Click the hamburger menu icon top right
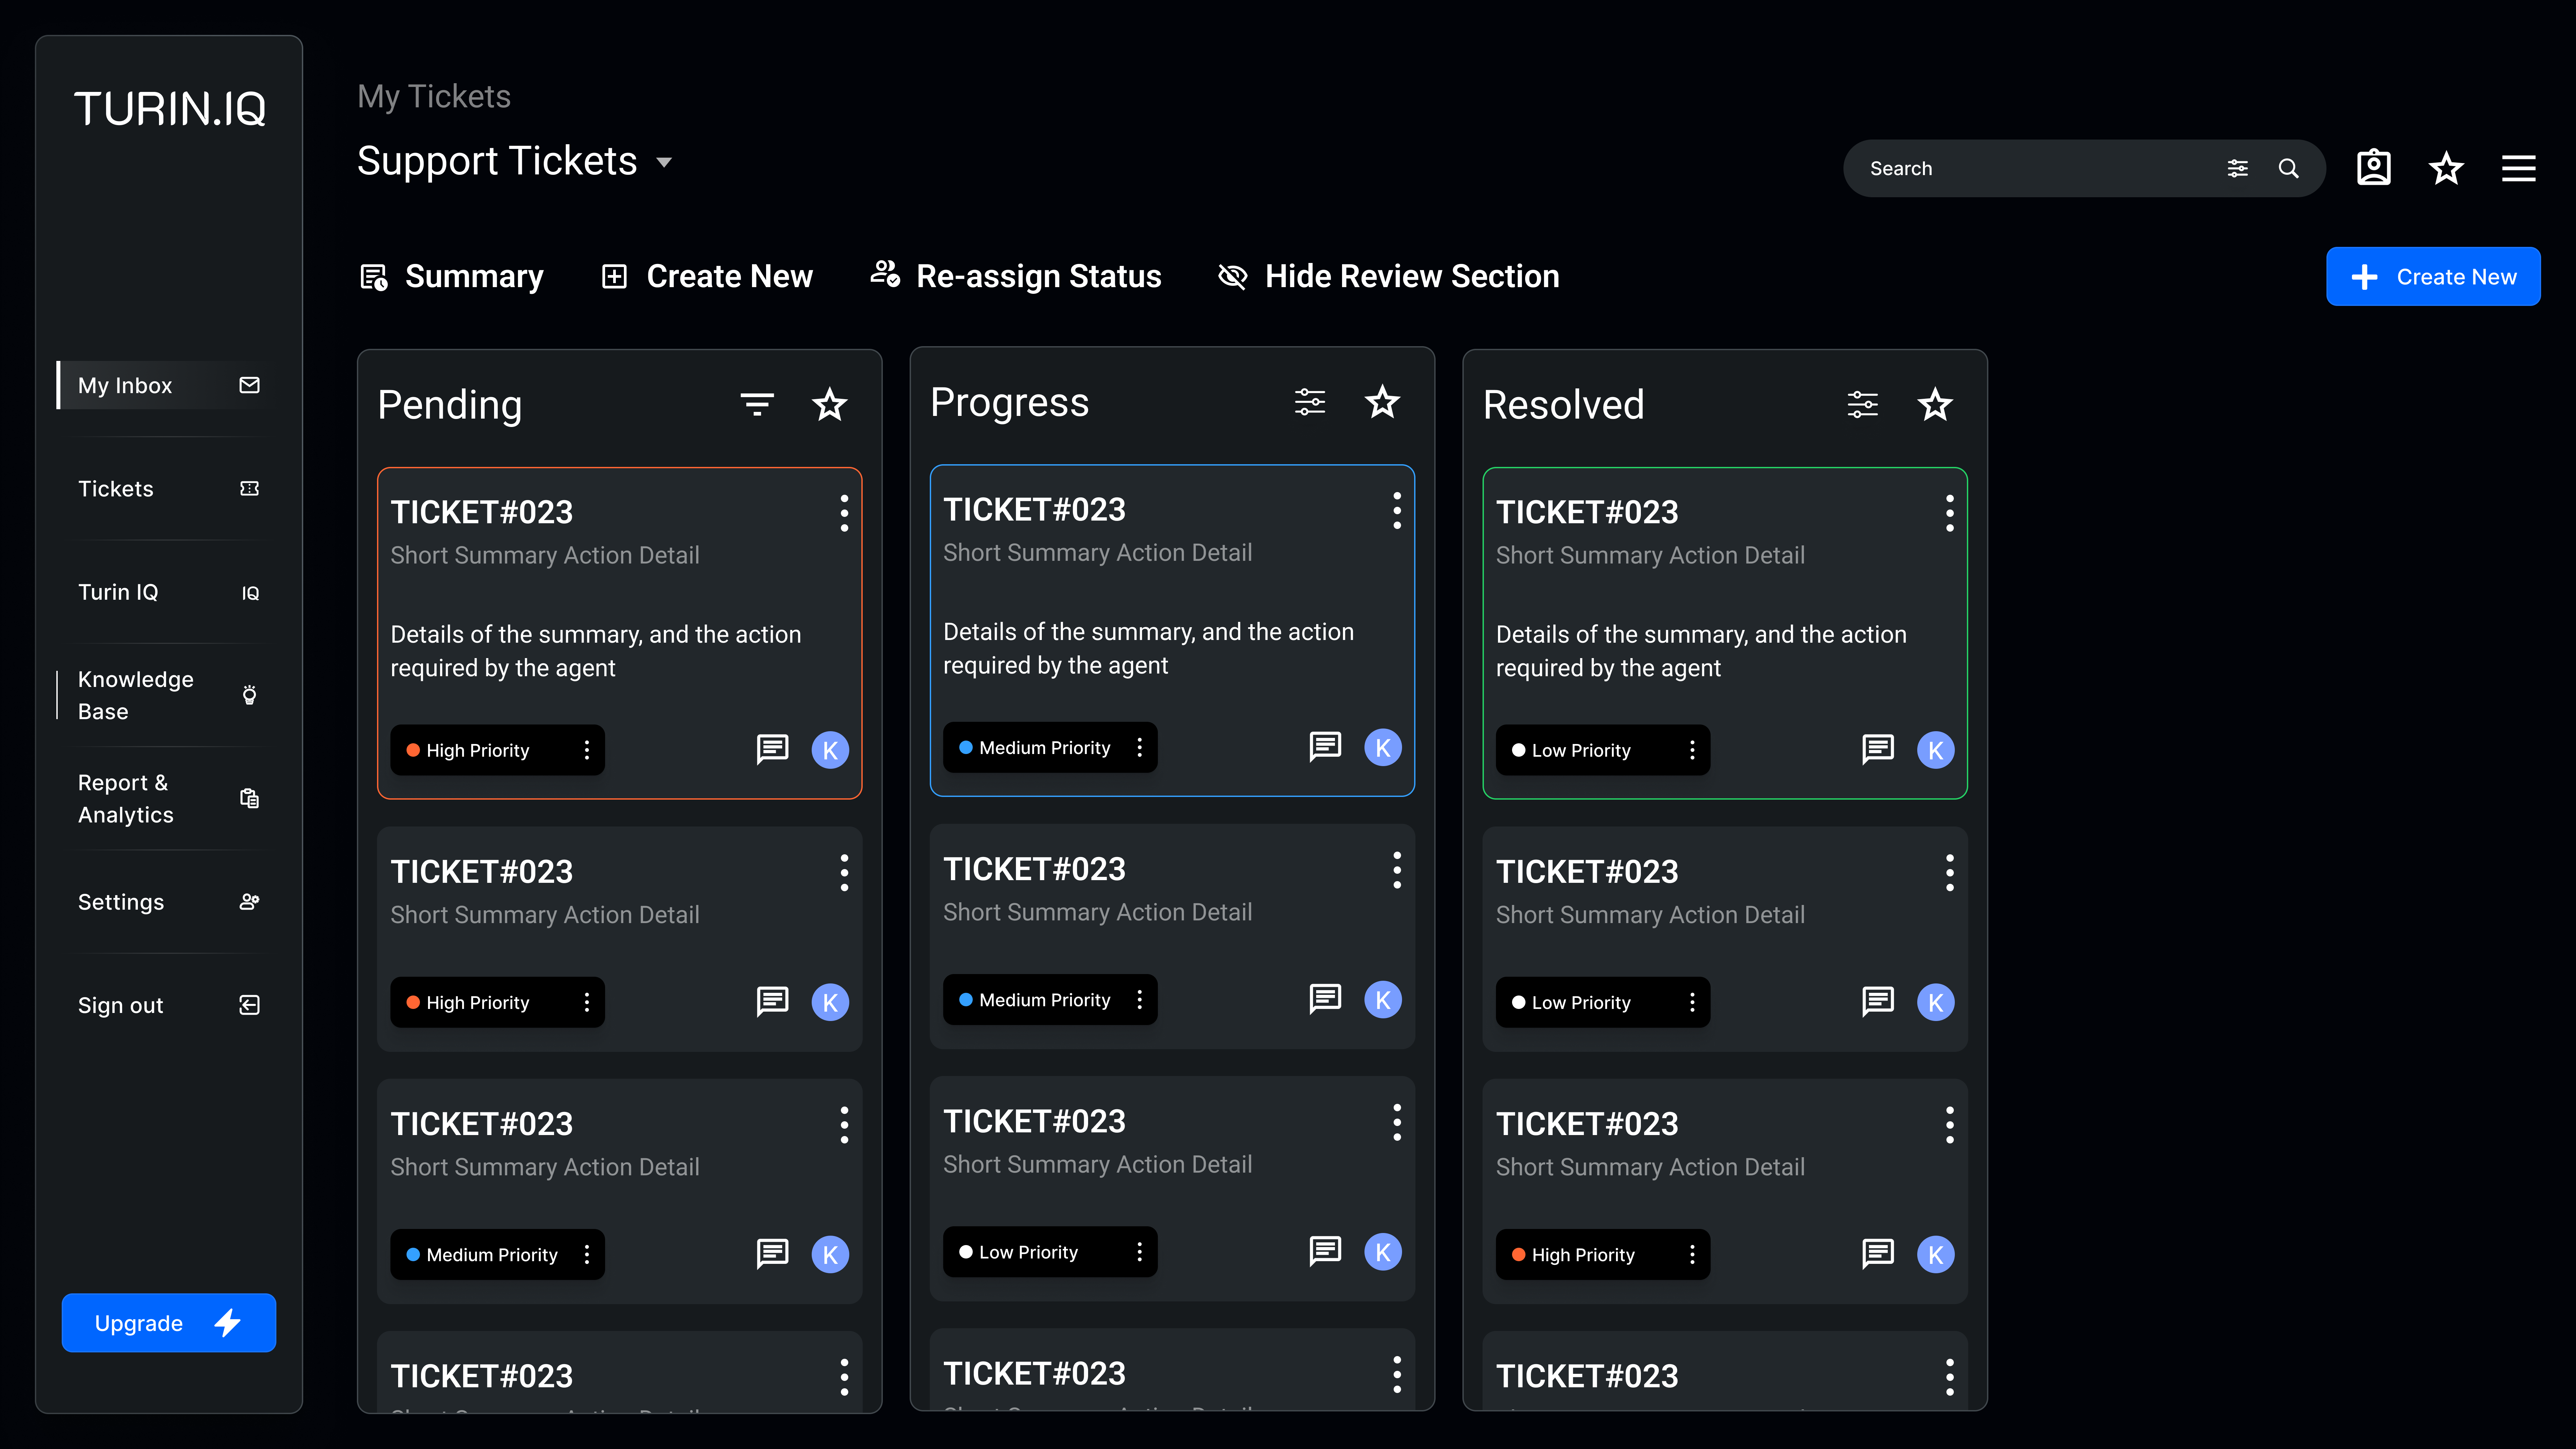2576x1449 pixels. coord(2518,168)
